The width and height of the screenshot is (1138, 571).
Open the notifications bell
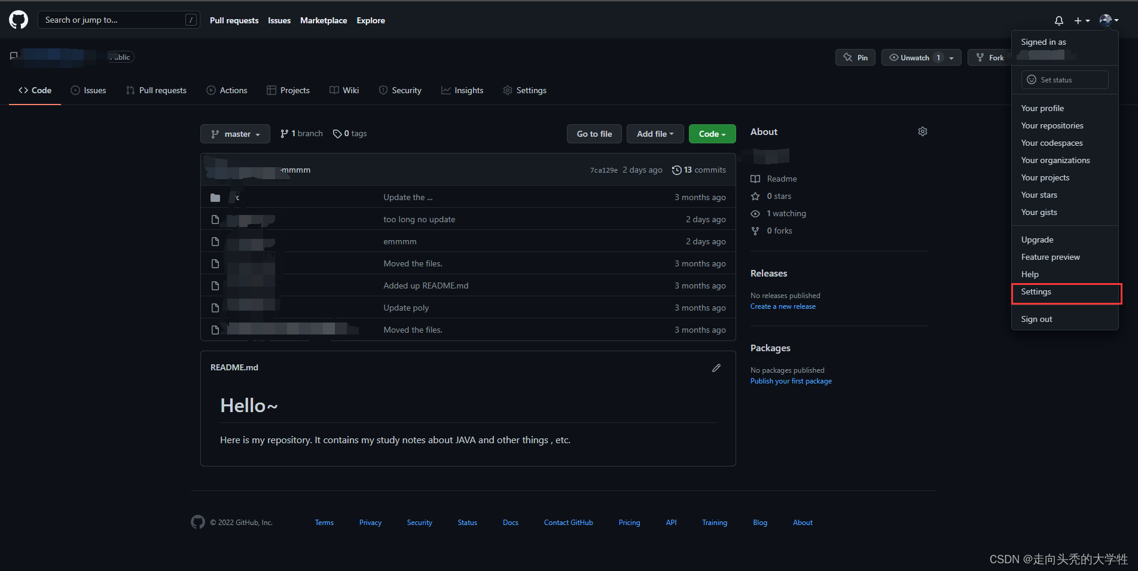pos(1059,20)
